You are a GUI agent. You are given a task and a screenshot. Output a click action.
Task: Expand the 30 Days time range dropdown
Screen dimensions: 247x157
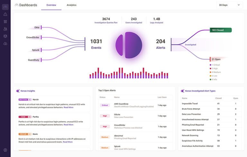(230, 5)
